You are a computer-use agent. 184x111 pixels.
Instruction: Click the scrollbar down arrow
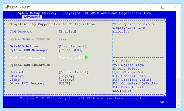click(178, 105)
